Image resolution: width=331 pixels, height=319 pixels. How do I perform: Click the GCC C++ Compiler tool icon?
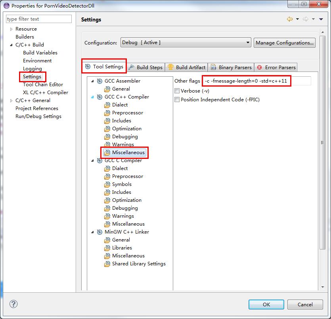(99, 97)
